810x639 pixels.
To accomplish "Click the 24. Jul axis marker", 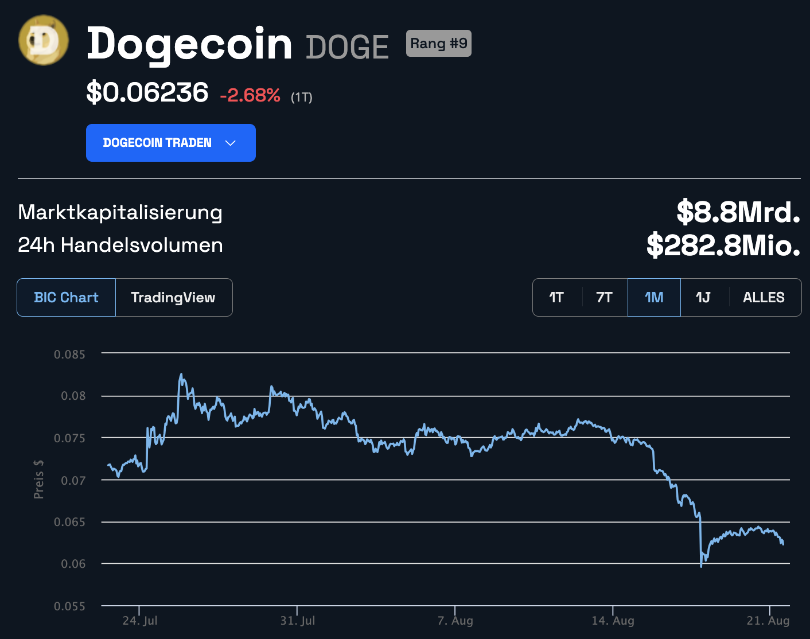I will click(x=140, y=621).
